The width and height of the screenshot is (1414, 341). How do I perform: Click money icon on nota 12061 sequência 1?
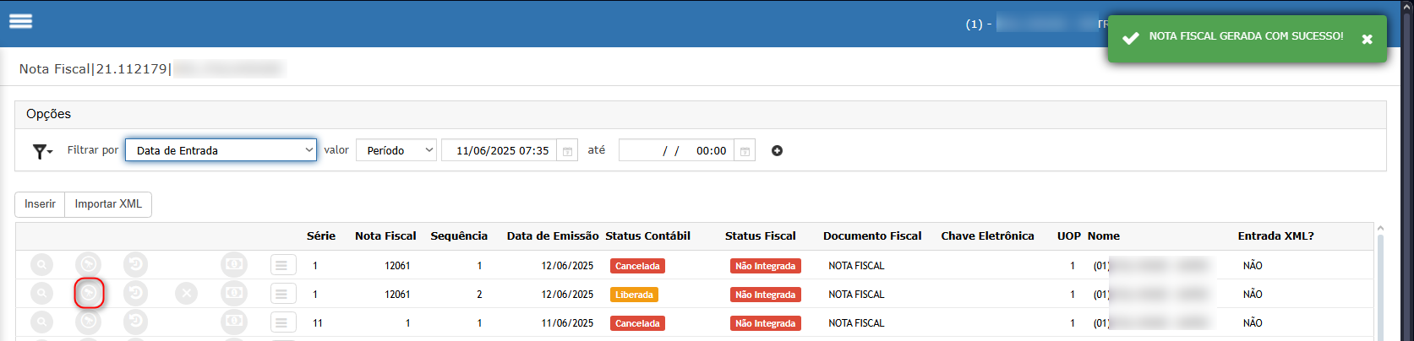(234, 265)
